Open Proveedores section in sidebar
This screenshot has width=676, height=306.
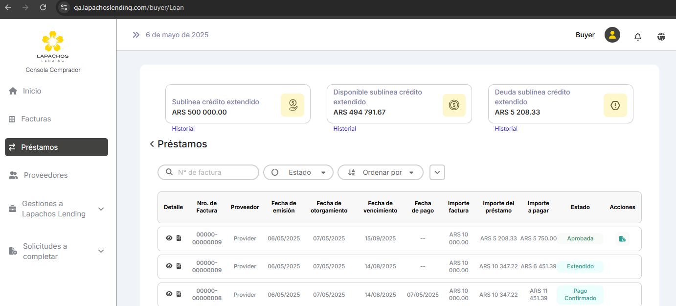click(45, 175)
